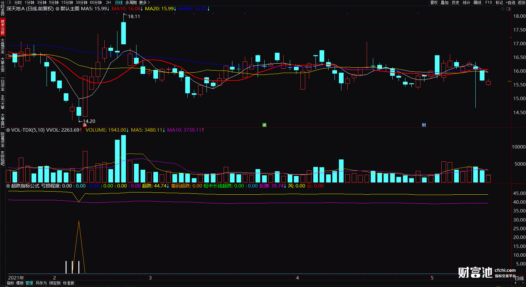Open the 默认主图 indicator dropdown arrow
The width and height of the screenshot is (526, 287).
click(x=57, y=9)
